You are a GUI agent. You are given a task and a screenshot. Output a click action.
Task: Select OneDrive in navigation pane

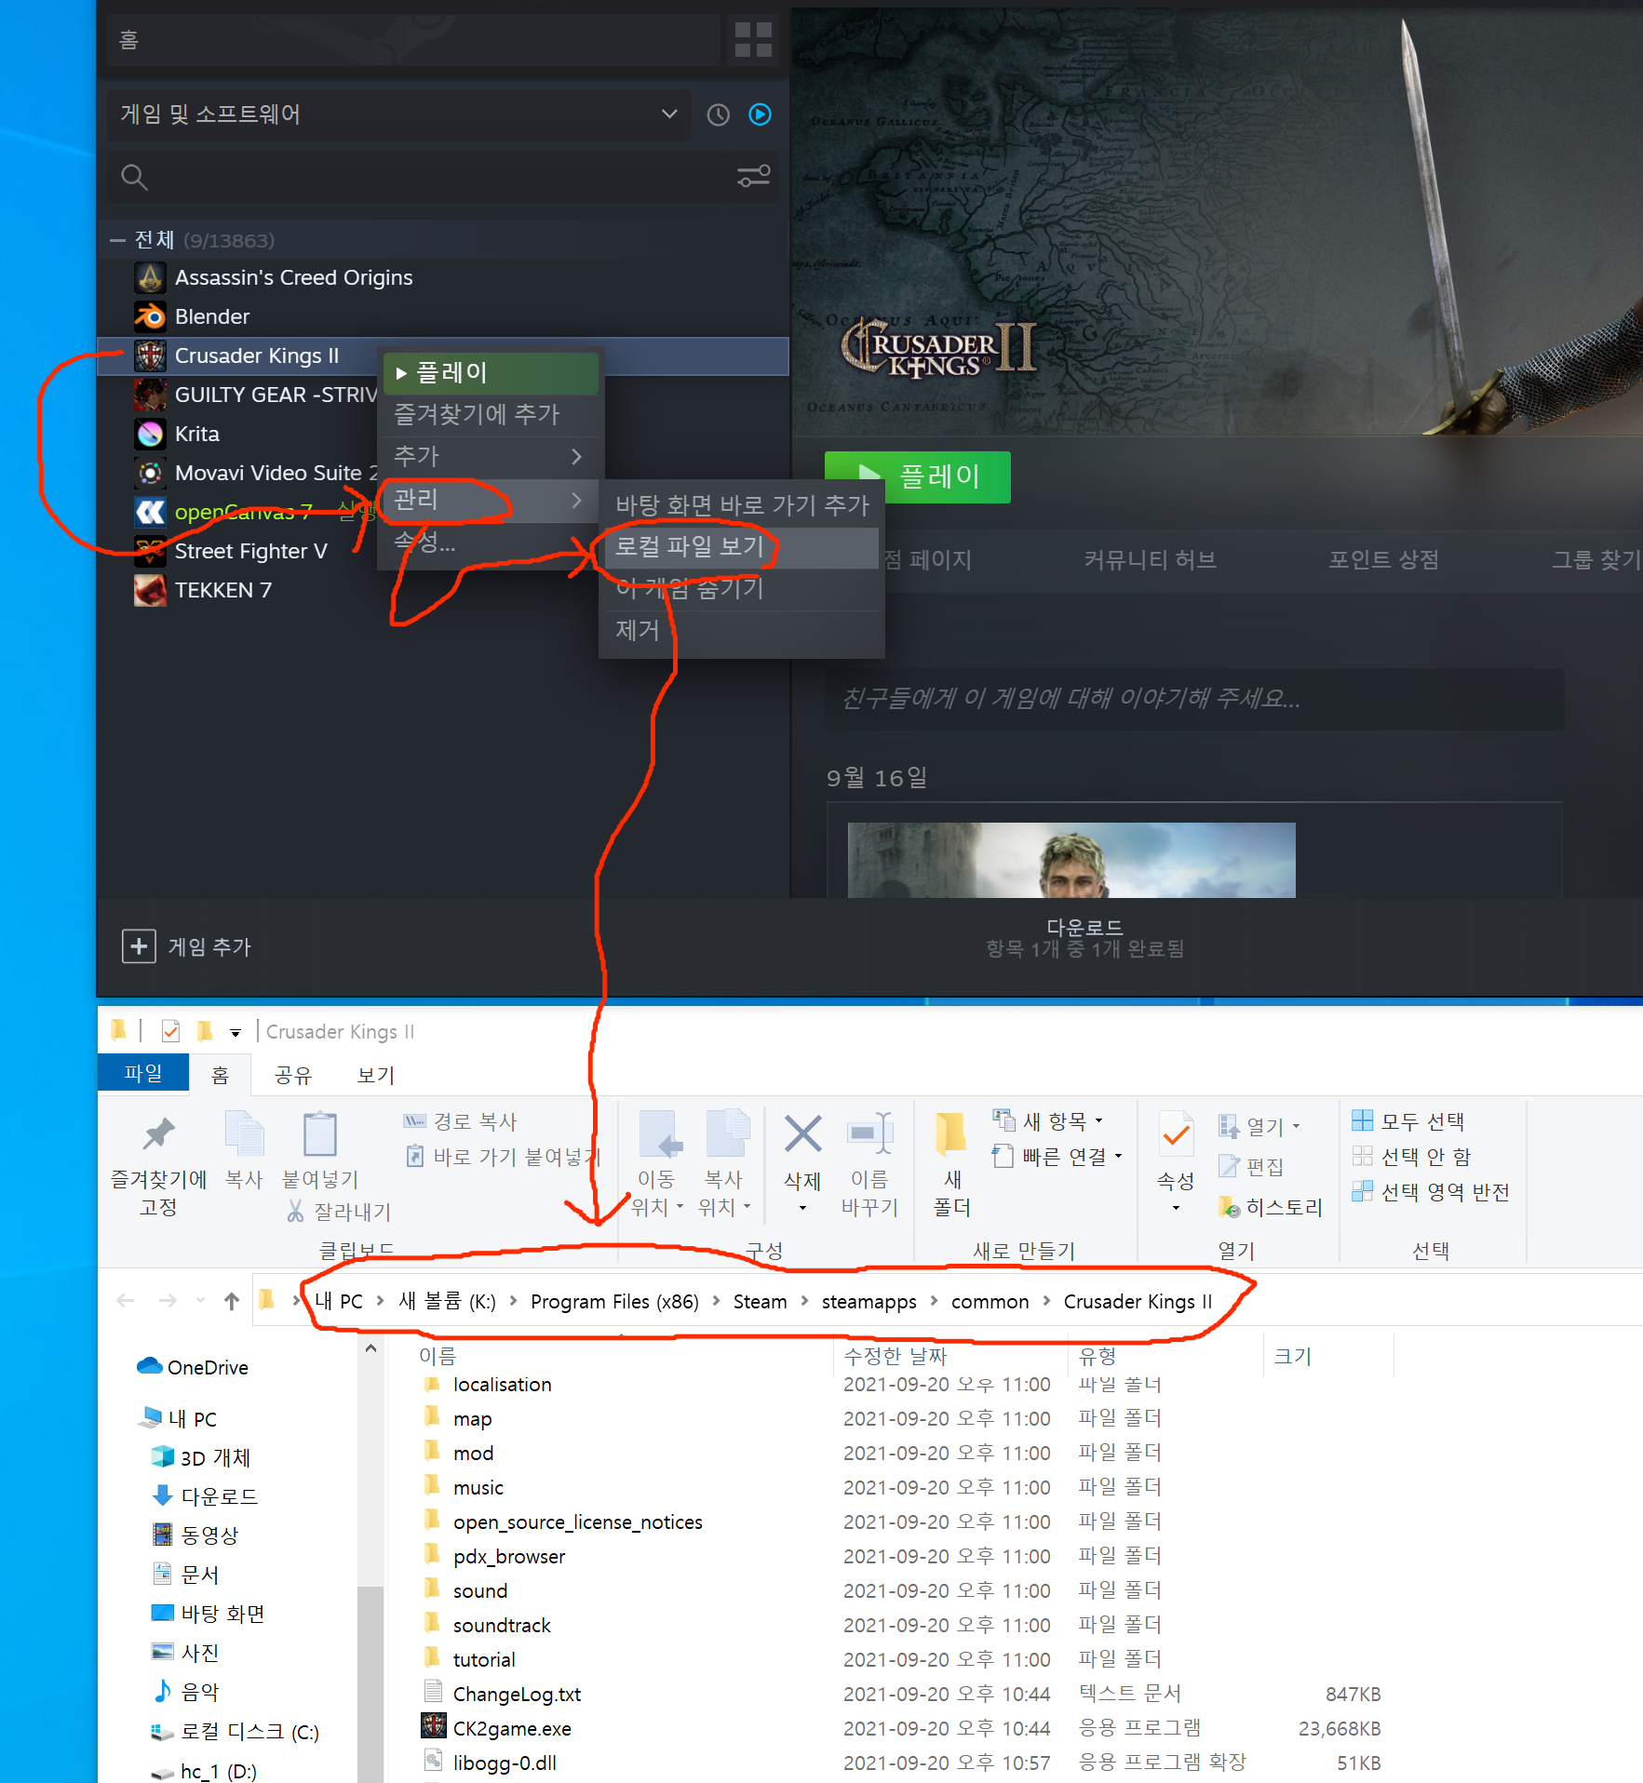[x=192, y=1367]
